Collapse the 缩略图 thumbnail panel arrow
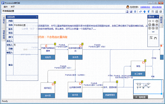165x104 pixels. click(x=136, y=97)
